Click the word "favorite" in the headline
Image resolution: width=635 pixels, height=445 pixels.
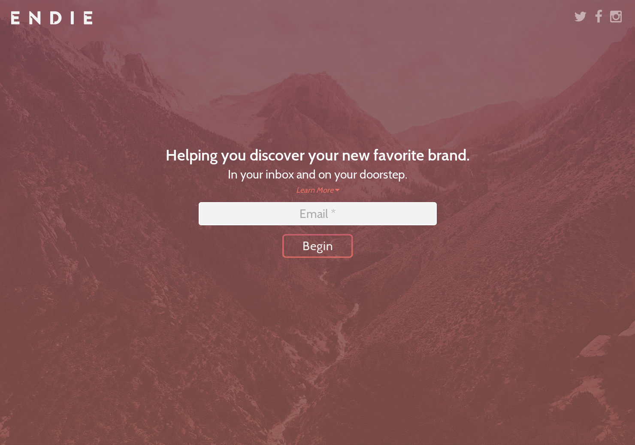click(399, 155)
